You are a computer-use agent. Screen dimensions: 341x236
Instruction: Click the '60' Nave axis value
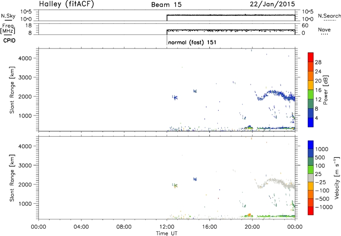click(x=305, y=26)
